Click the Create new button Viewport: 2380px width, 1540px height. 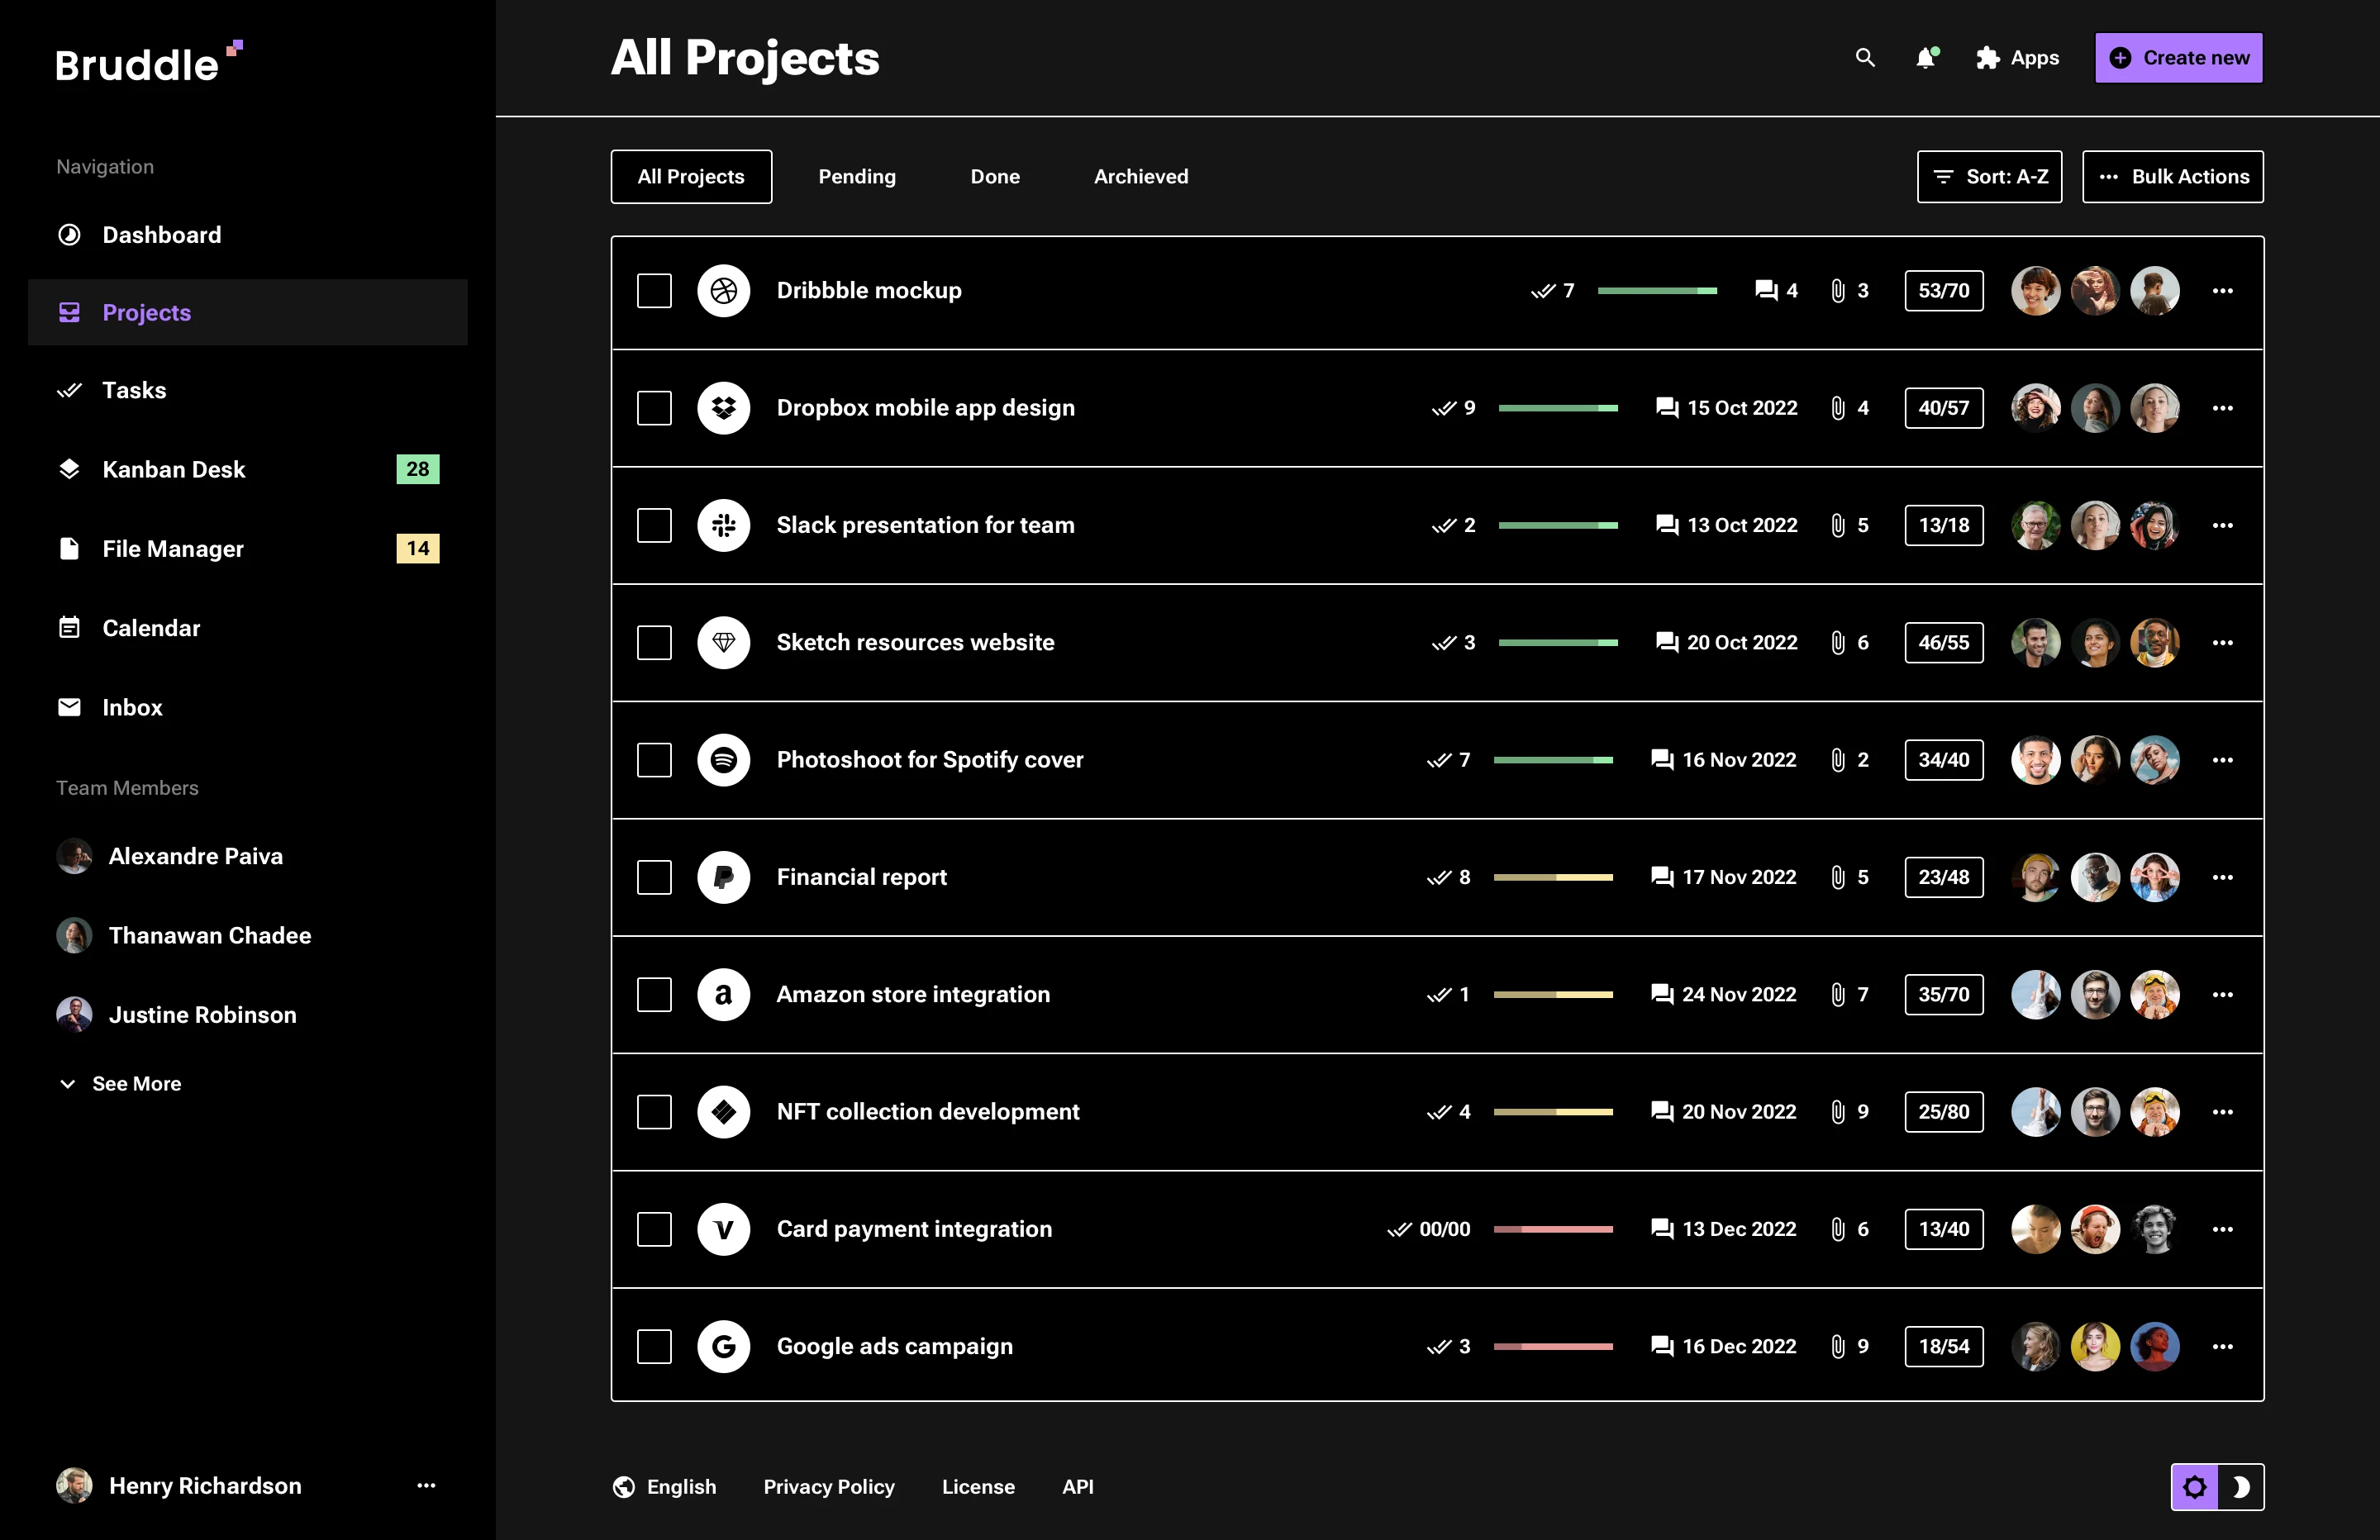pos(2178,57)
